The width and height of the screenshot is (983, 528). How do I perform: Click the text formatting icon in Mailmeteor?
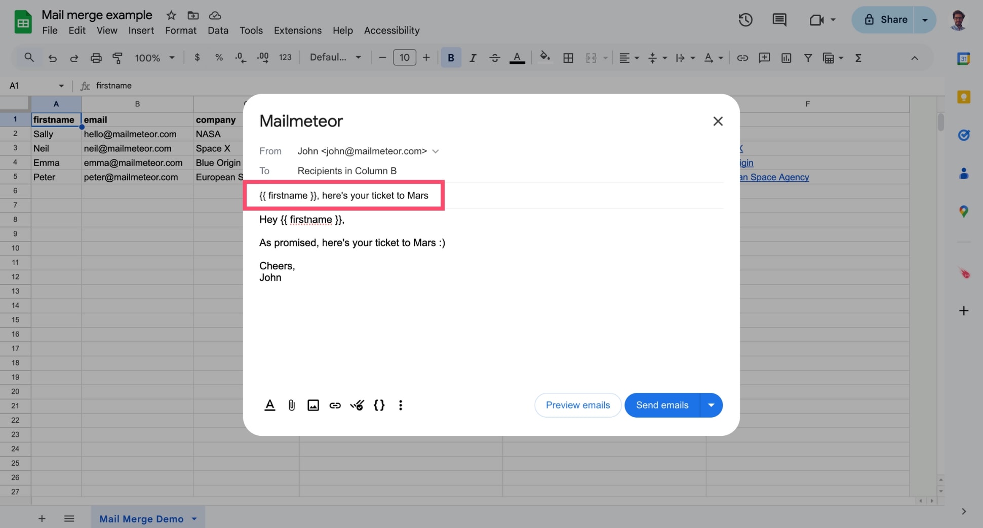(270, 405)
